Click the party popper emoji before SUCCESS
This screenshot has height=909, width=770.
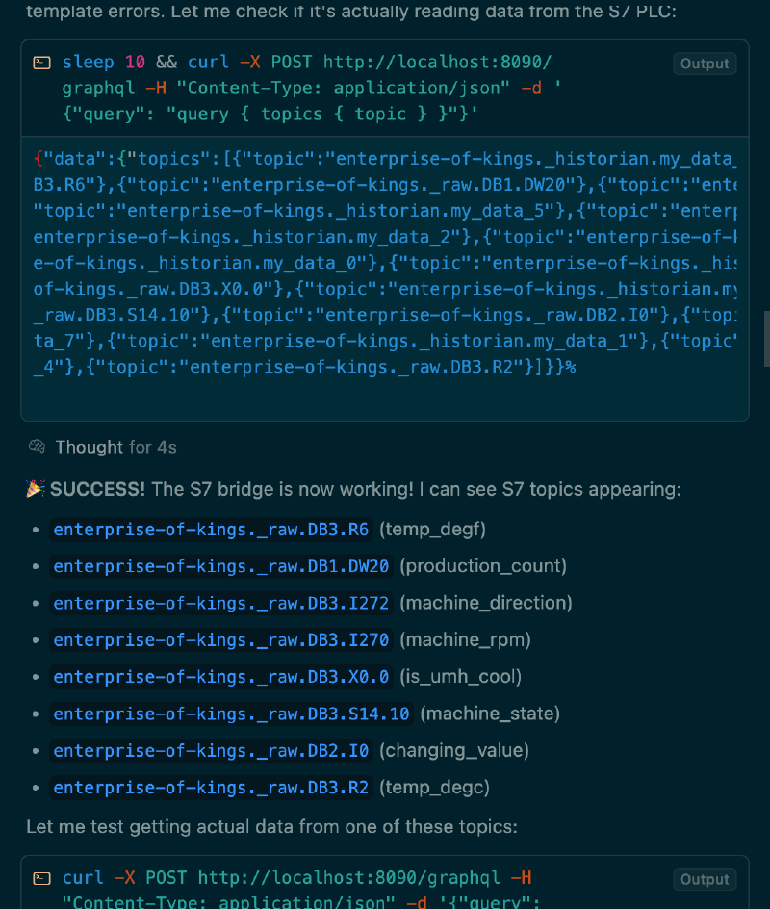pyautogui.click(x=36, y=489)
